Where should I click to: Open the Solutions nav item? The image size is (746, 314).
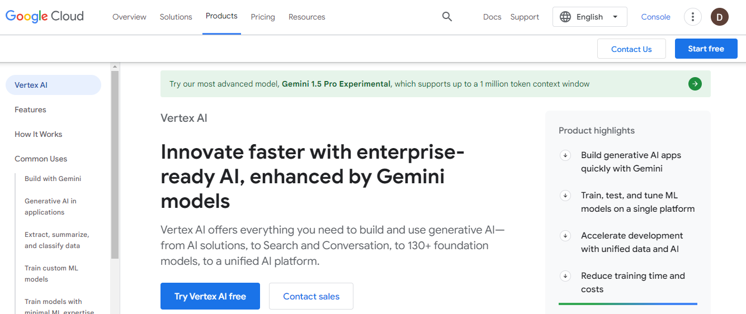tap(176, 17)
